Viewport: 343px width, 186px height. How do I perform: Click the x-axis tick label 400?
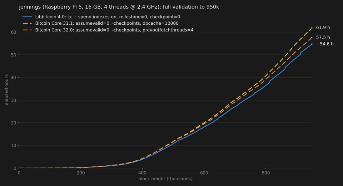143,173
